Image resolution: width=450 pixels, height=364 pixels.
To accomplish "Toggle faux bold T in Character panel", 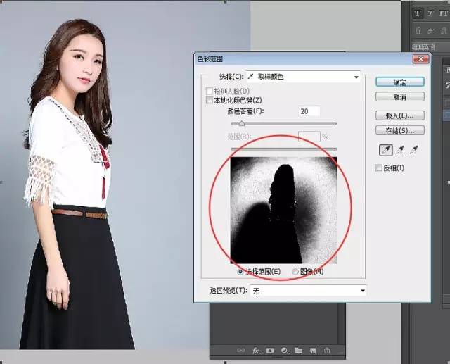I will tap(418, 13).
